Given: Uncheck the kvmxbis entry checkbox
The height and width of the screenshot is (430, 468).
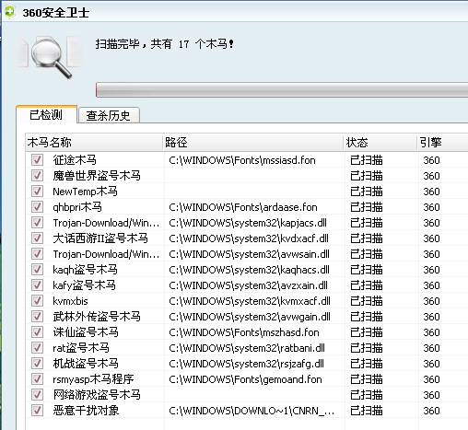Looking at the screenshot, I should tap(37, 301).
